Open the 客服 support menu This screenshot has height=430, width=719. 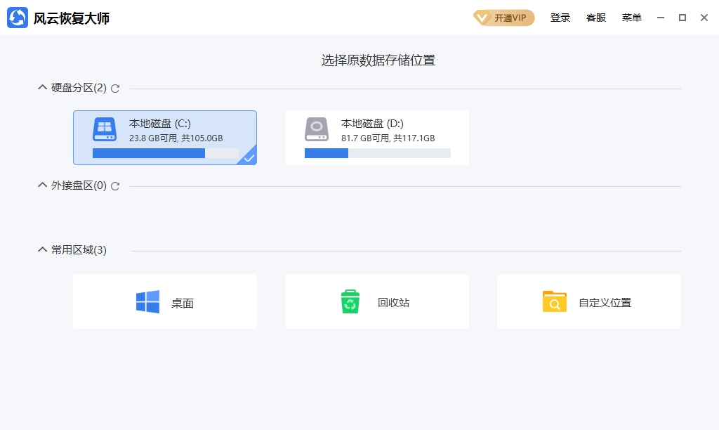click(595, 18)
